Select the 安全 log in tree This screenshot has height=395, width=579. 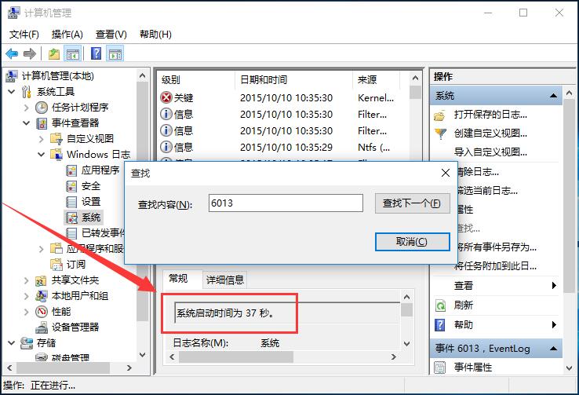(91, 186)
